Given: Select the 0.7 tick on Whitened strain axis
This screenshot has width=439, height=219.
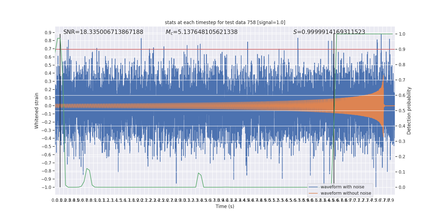Looking at the screenshot, I should click(48, 49).
